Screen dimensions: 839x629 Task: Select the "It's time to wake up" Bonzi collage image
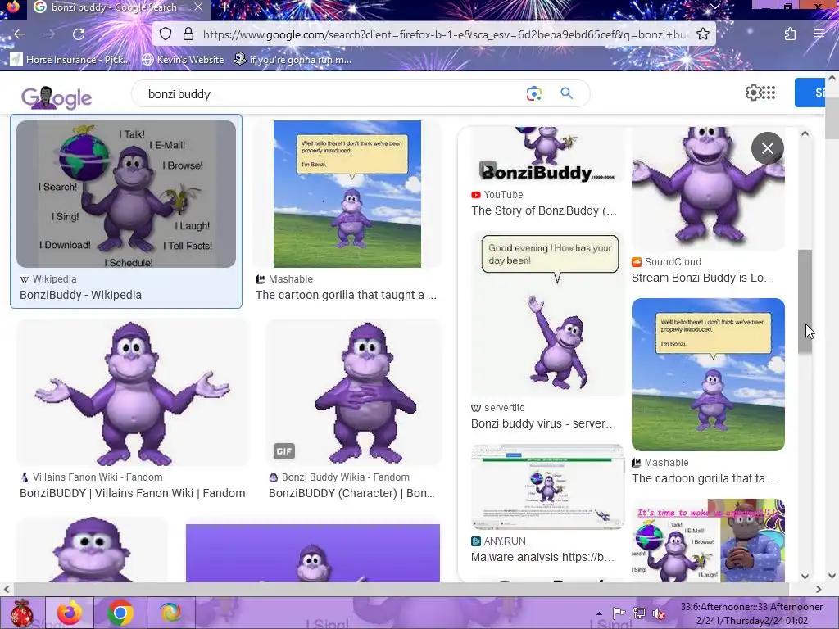708,541
